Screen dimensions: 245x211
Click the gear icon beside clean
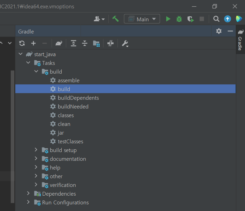[53, 124]
